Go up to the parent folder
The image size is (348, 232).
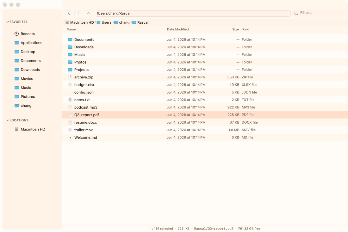pos(89,13)
